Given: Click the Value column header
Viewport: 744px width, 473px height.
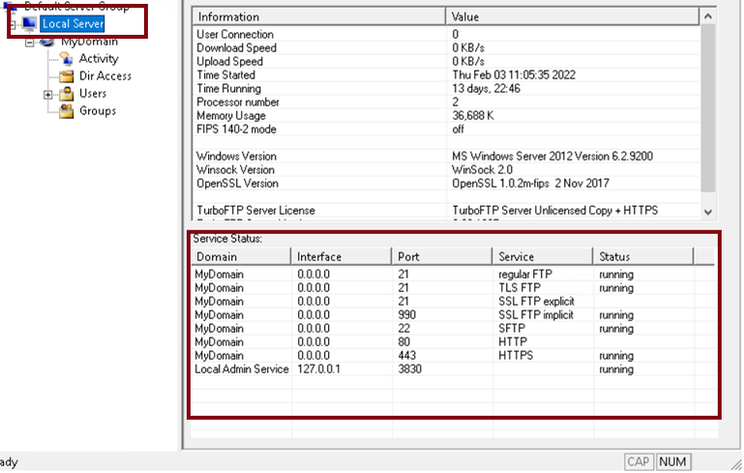Looking at the screenshot, I should pyautogui.click(x=572, y=16).
